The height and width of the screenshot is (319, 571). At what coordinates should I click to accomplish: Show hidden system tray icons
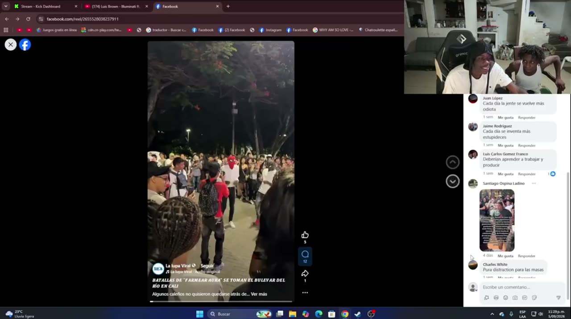(492, 314)
